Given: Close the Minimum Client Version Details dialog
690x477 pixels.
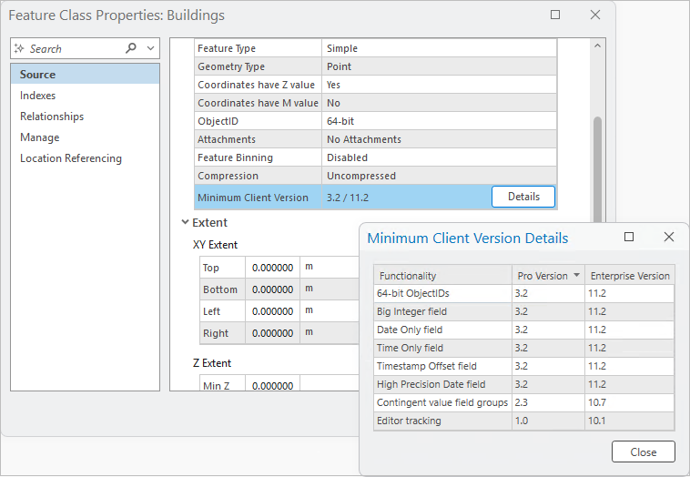Looking at the screenshot, I should pyautogui.click(x=669, y=238).
